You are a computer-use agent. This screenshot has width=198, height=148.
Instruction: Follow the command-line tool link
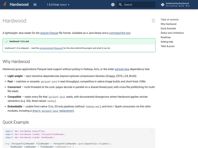(120, 33)
